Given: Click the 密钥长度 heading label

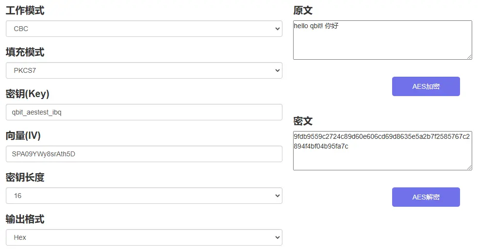Looking at the screenshot, I should (x=25, y=178).
